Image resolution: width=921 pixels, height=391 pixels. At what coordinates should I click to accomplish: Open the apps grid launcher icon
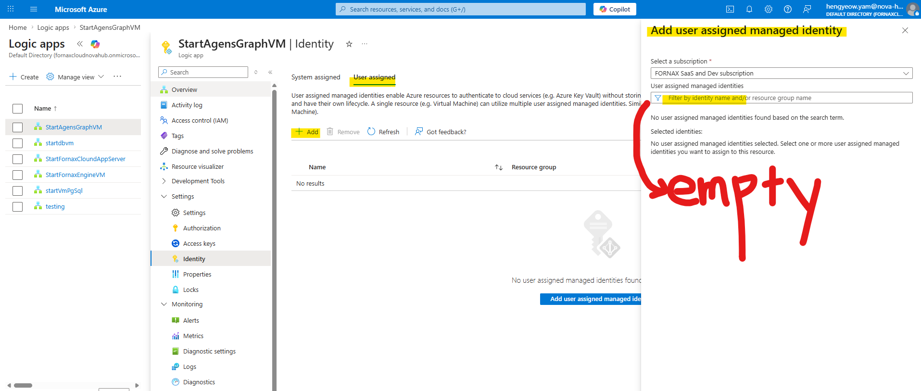click(x=11, y=9)
